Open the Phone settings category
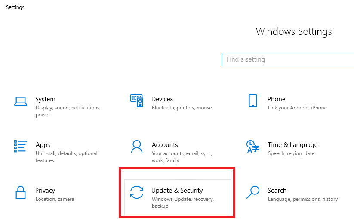 276,99
